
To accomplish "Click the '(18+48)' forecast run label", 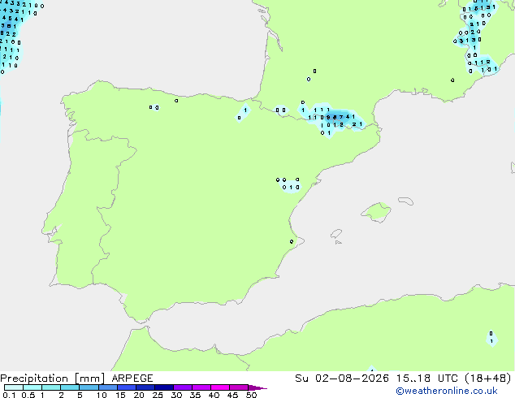I will point(488,379).
